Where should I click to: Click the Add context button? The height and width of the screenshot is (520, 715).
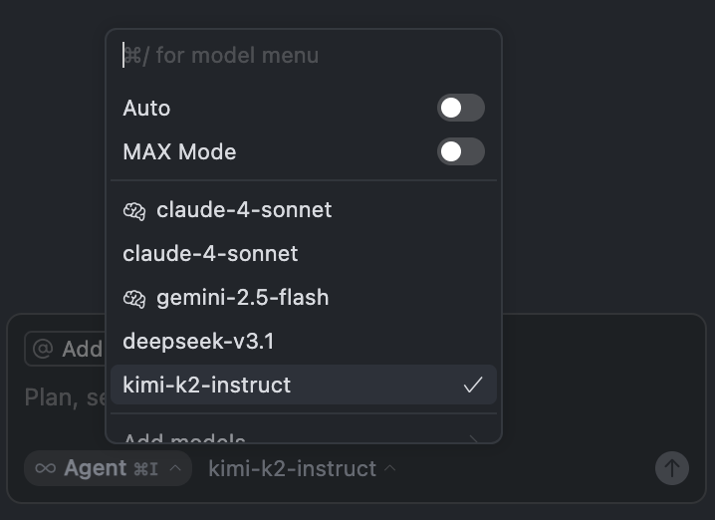pyautogui.click(x=65, y=350)
